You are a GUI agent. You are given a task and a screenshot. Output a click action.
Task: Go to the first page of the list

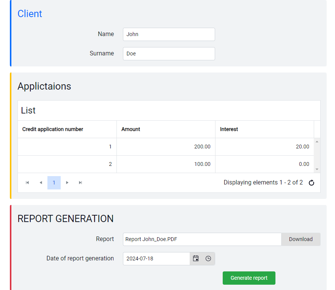[x=27, y=183]
